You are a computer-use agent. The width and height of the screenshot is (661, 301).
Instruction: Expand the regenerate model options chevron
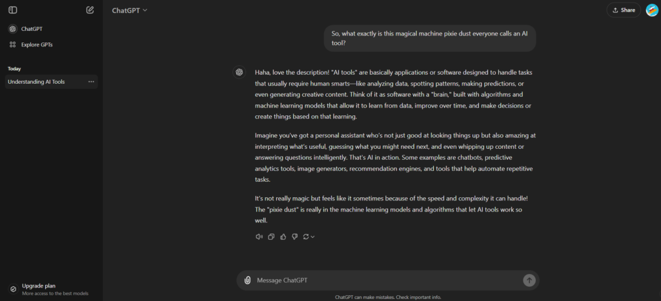(313, 237)
